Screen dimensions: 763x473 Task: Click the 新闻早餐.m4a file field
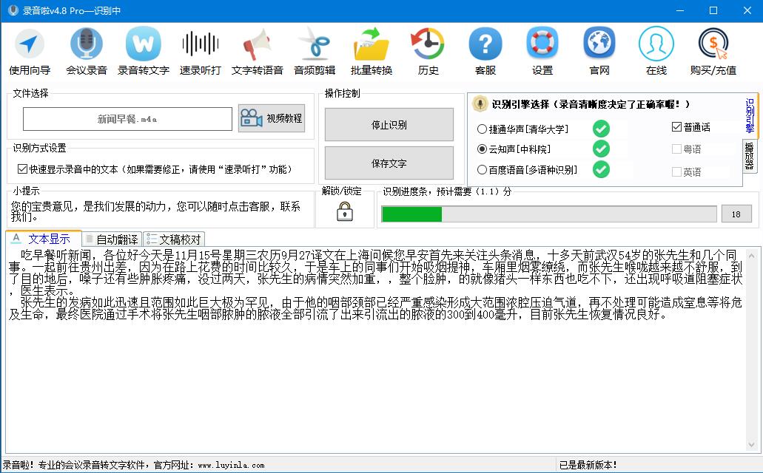point(127,119)
